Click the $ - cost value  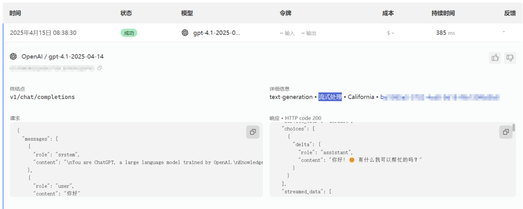coord(390,33)
